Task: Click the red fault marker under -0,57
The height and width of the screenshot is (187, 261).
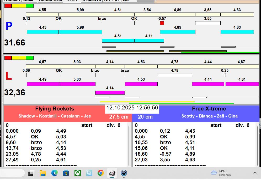Action: coord(162,23)
